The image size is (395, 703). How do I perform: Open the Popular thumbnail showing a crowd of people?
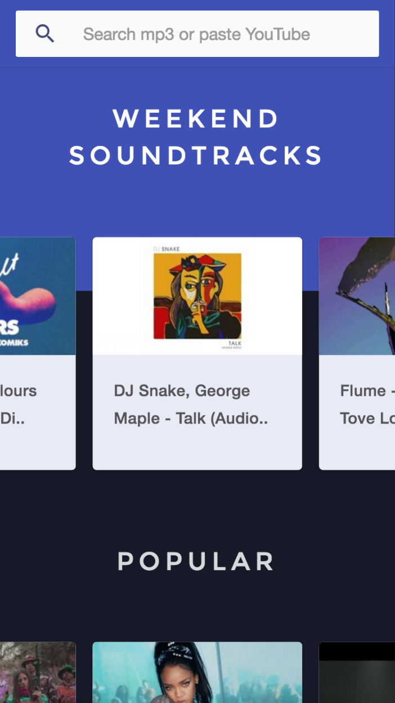click(38, 673)
